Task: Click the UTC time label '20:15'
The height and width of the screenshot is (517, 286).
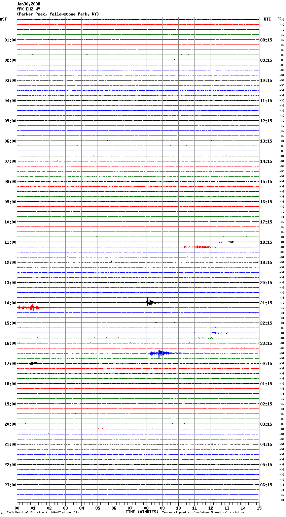Action: (x=266, y=283)
